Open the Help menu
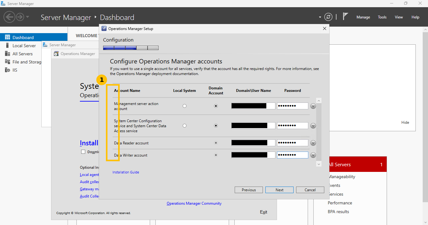Image resolution: width=428 pixels, height=225 pixels. 415,17
